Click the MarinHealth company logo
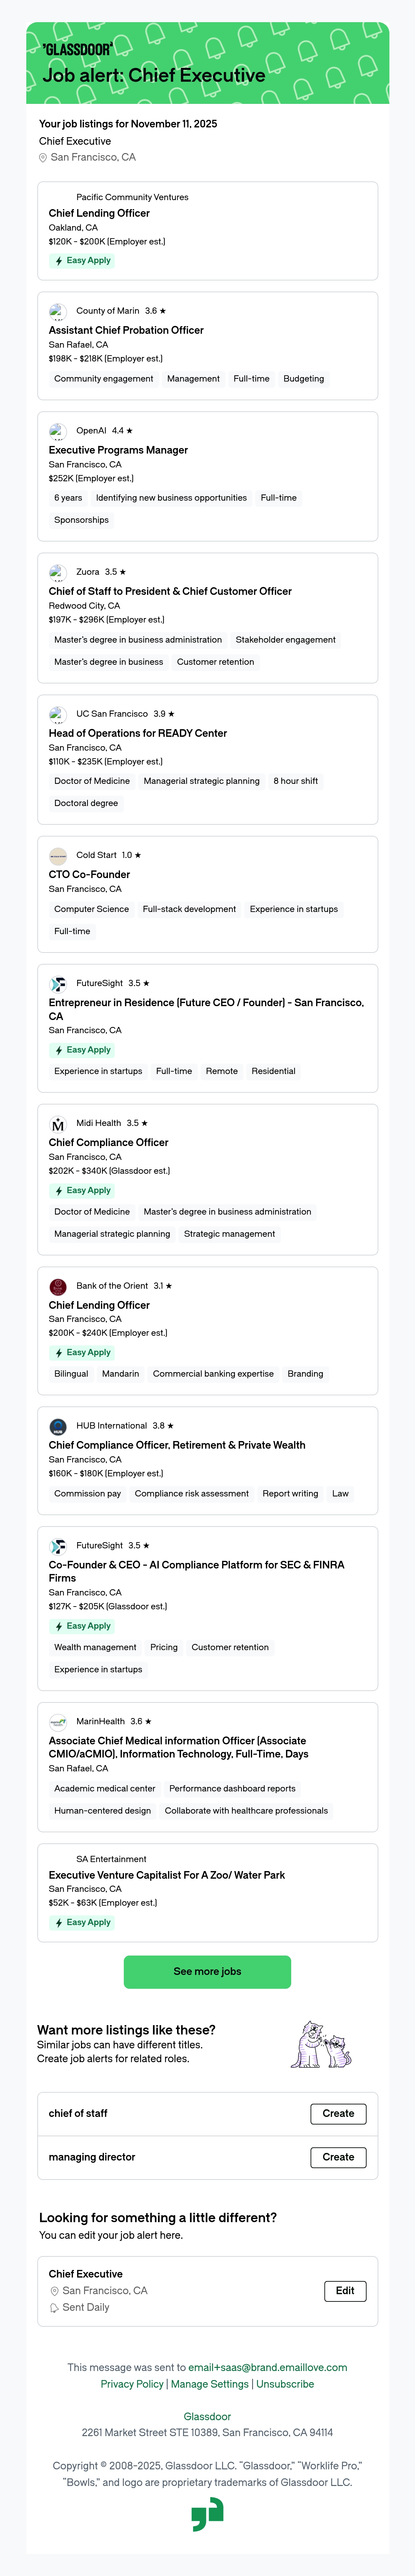Screen dimensions: 415x2576 [58, 1722]
